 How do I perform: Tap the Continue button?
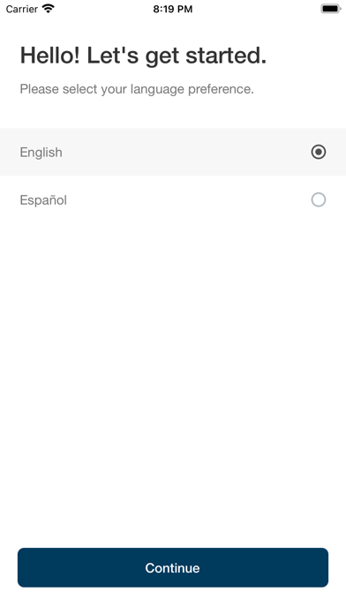(173, 567)
